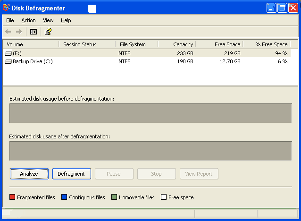Open the Action menu

tap(28, 20)
